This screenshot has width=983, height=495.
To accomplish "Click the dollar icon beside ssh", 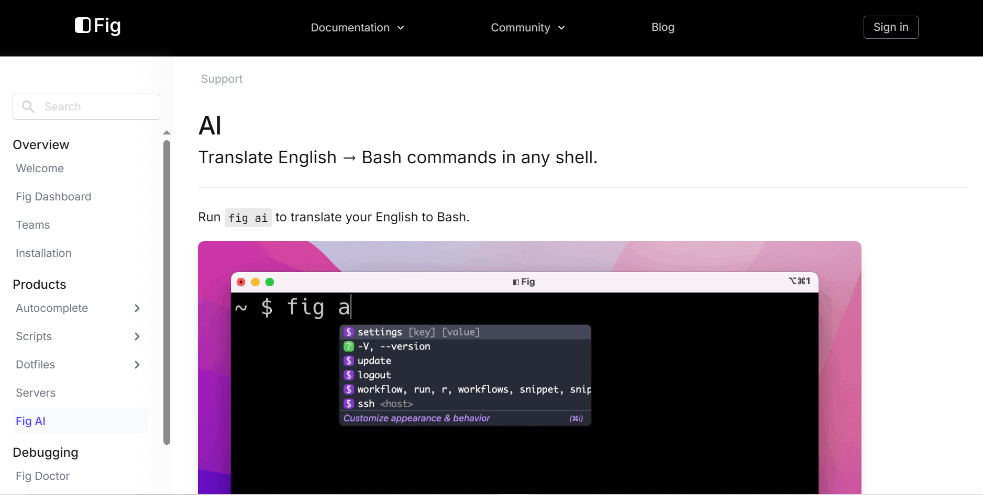I will coord(349,404).
